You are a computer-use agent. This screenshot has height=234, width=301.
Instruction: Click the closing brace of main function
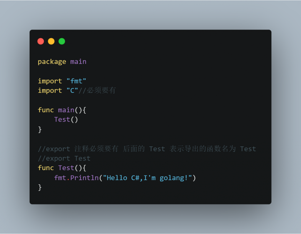pyautogui.click(x=40, y=129)
